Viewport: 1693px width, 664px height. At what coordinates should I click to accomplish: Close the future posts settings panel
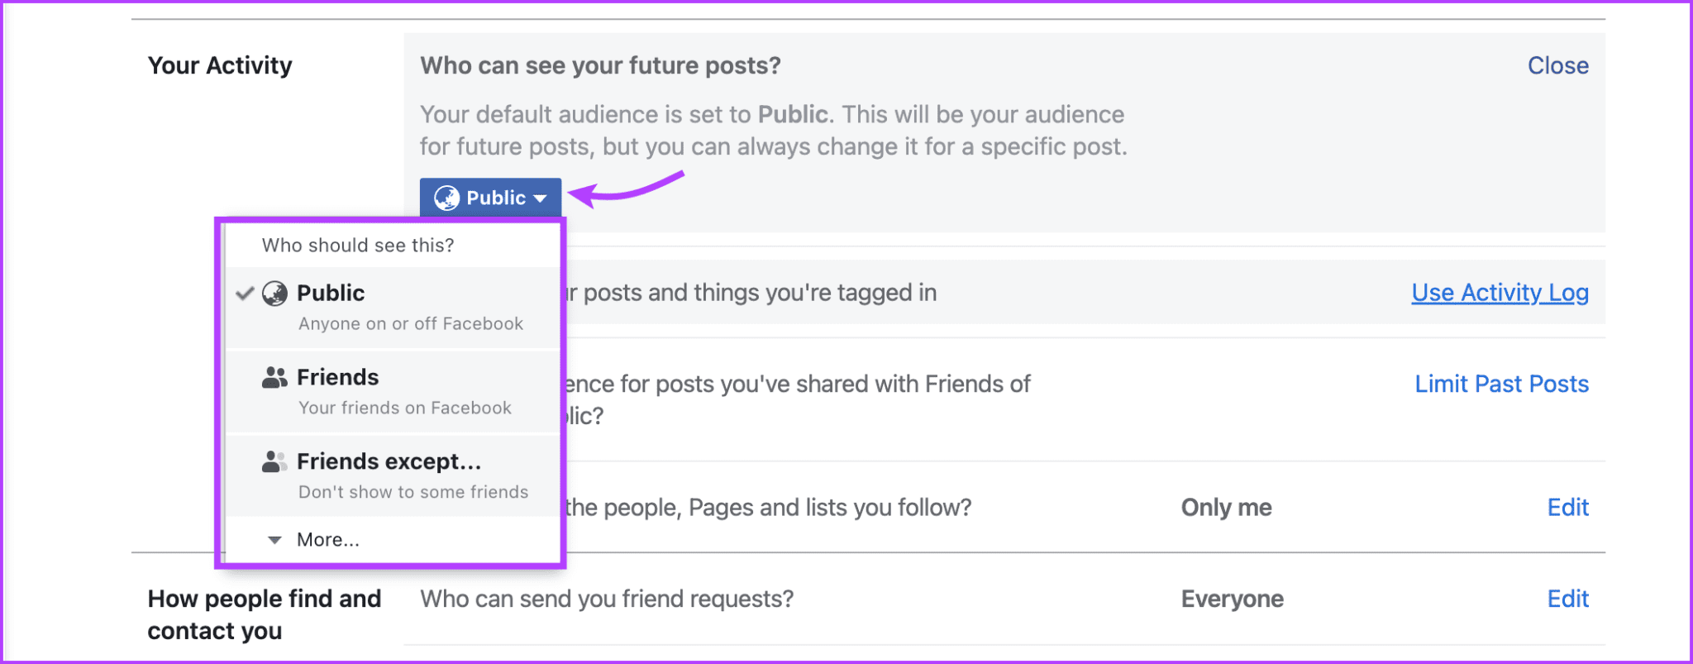tap(1557, 65)
